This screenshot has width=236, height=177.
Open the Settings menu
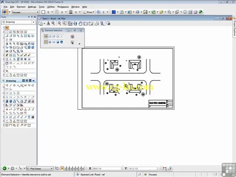coord(32,7)
